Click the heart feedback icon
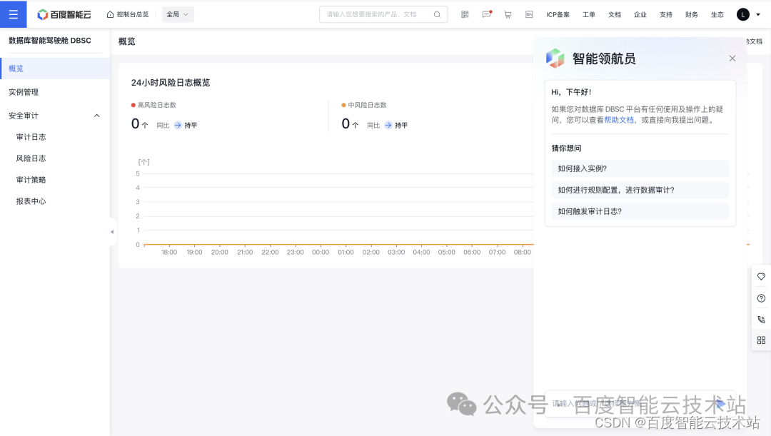The height and width of the screenshot is (436, 771). tap(761, 277)
